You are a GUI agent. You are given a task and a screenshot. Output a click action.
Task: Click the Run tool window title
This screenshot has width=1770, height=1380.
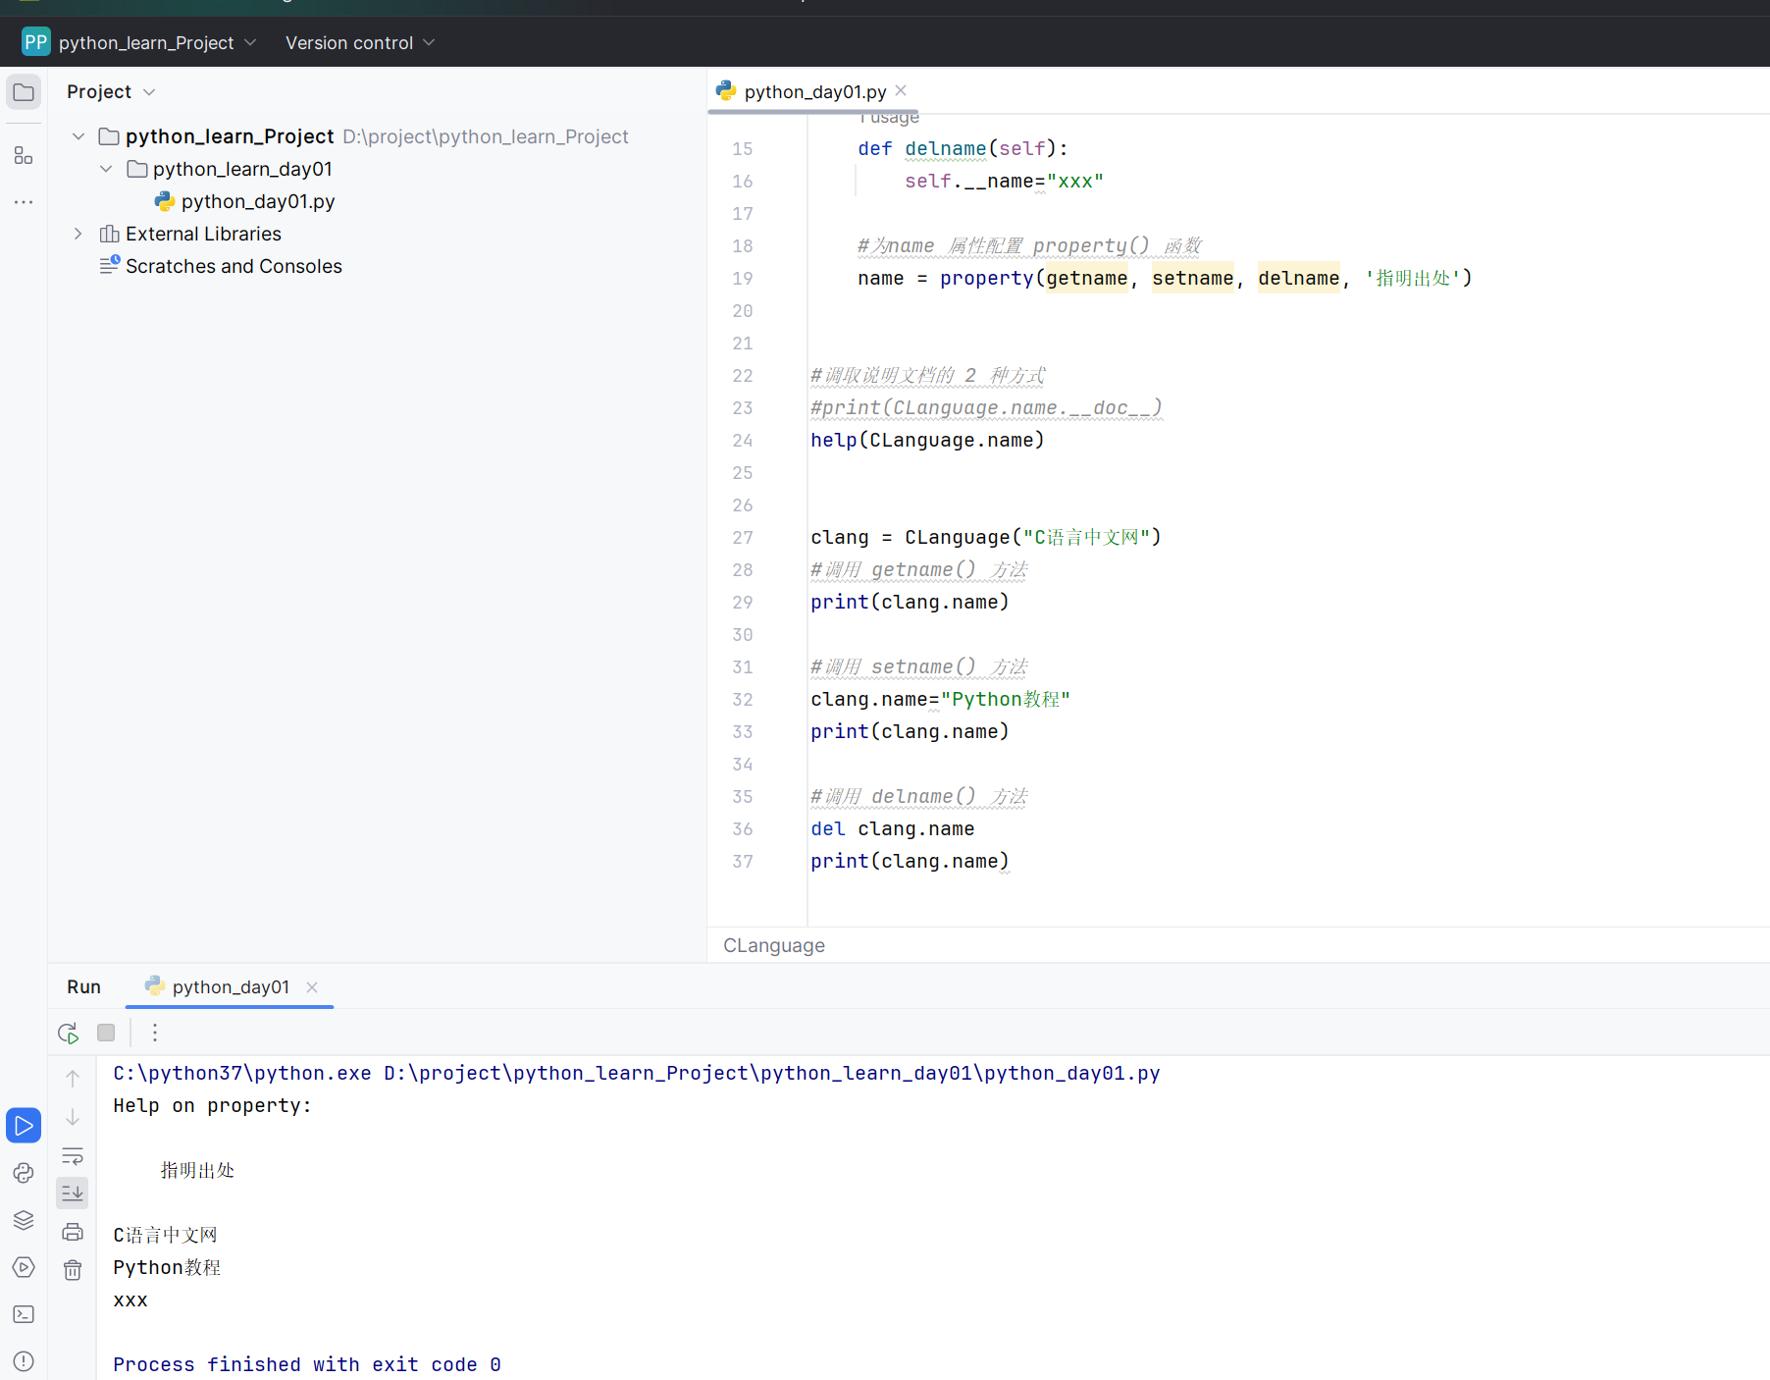pos(83,986)
